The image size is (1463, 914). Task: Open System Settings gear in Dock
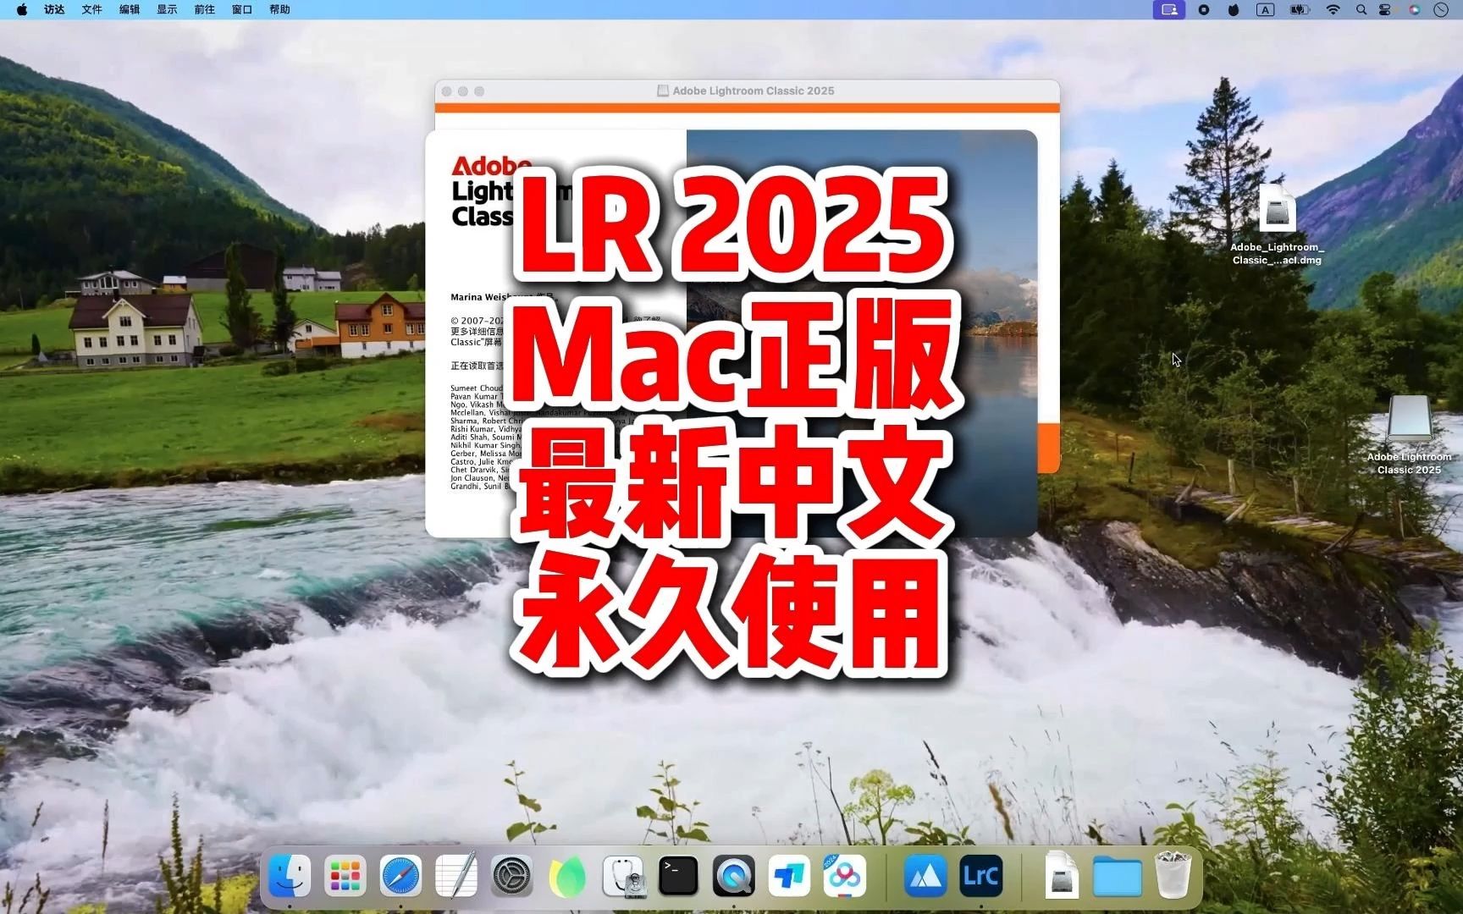pyautogui.click(x=512, y=876)
